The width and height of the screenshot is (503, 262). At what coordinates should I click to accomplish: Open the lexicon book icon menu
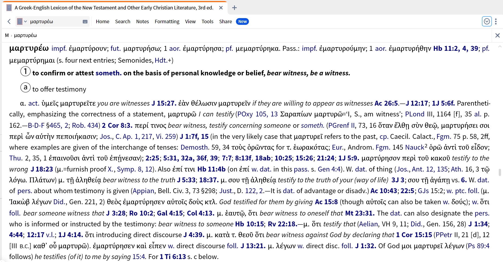pyautogui.click(x=20, y=21)
